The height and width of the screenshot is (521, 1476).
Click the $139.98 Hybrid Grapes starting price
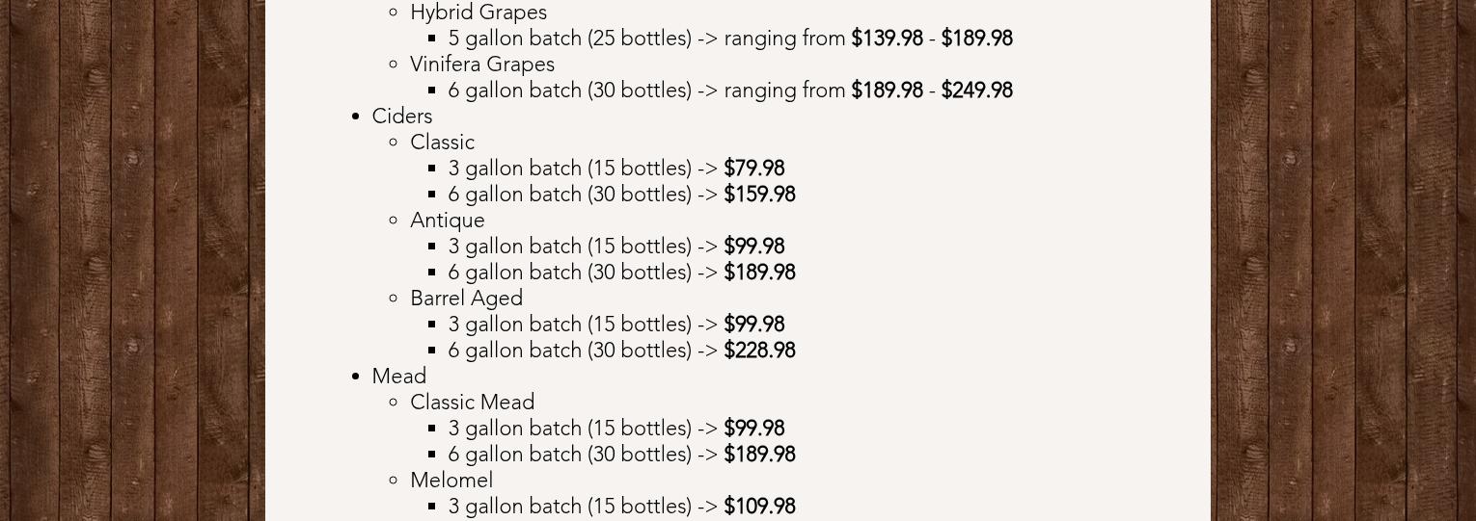[x=887, y=39]
